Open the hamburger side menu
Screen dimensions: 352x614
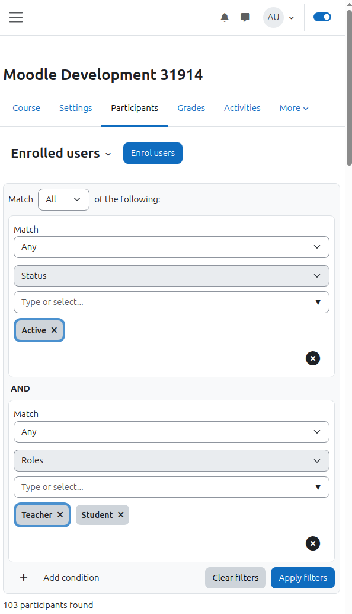(x=16, y=17)
